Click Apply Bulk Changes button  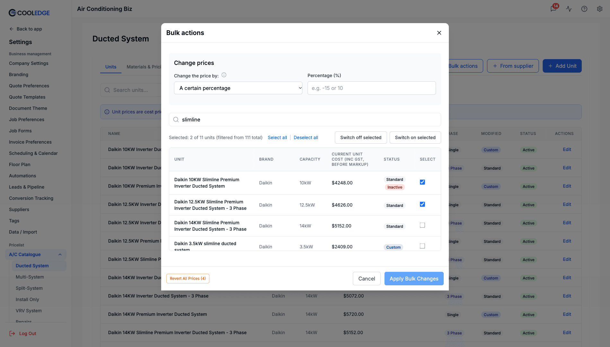point(414,279)
